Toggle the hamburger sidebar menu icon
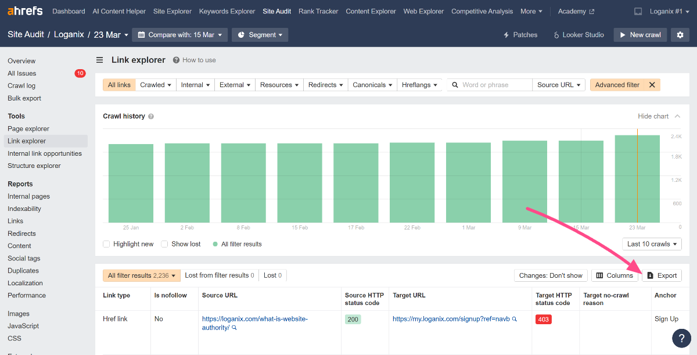 [x=100, y=60]
